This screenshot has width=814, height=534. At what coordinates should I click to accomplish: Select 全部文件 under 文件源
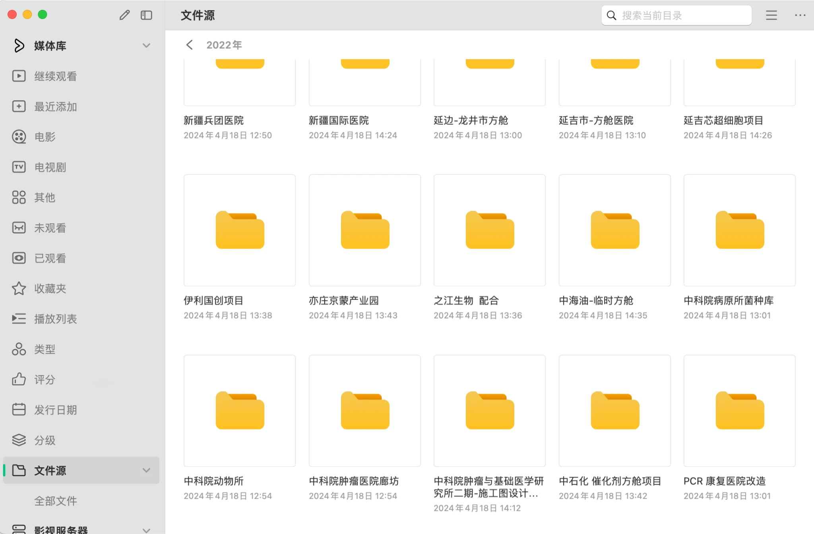(x=55, y=501)
